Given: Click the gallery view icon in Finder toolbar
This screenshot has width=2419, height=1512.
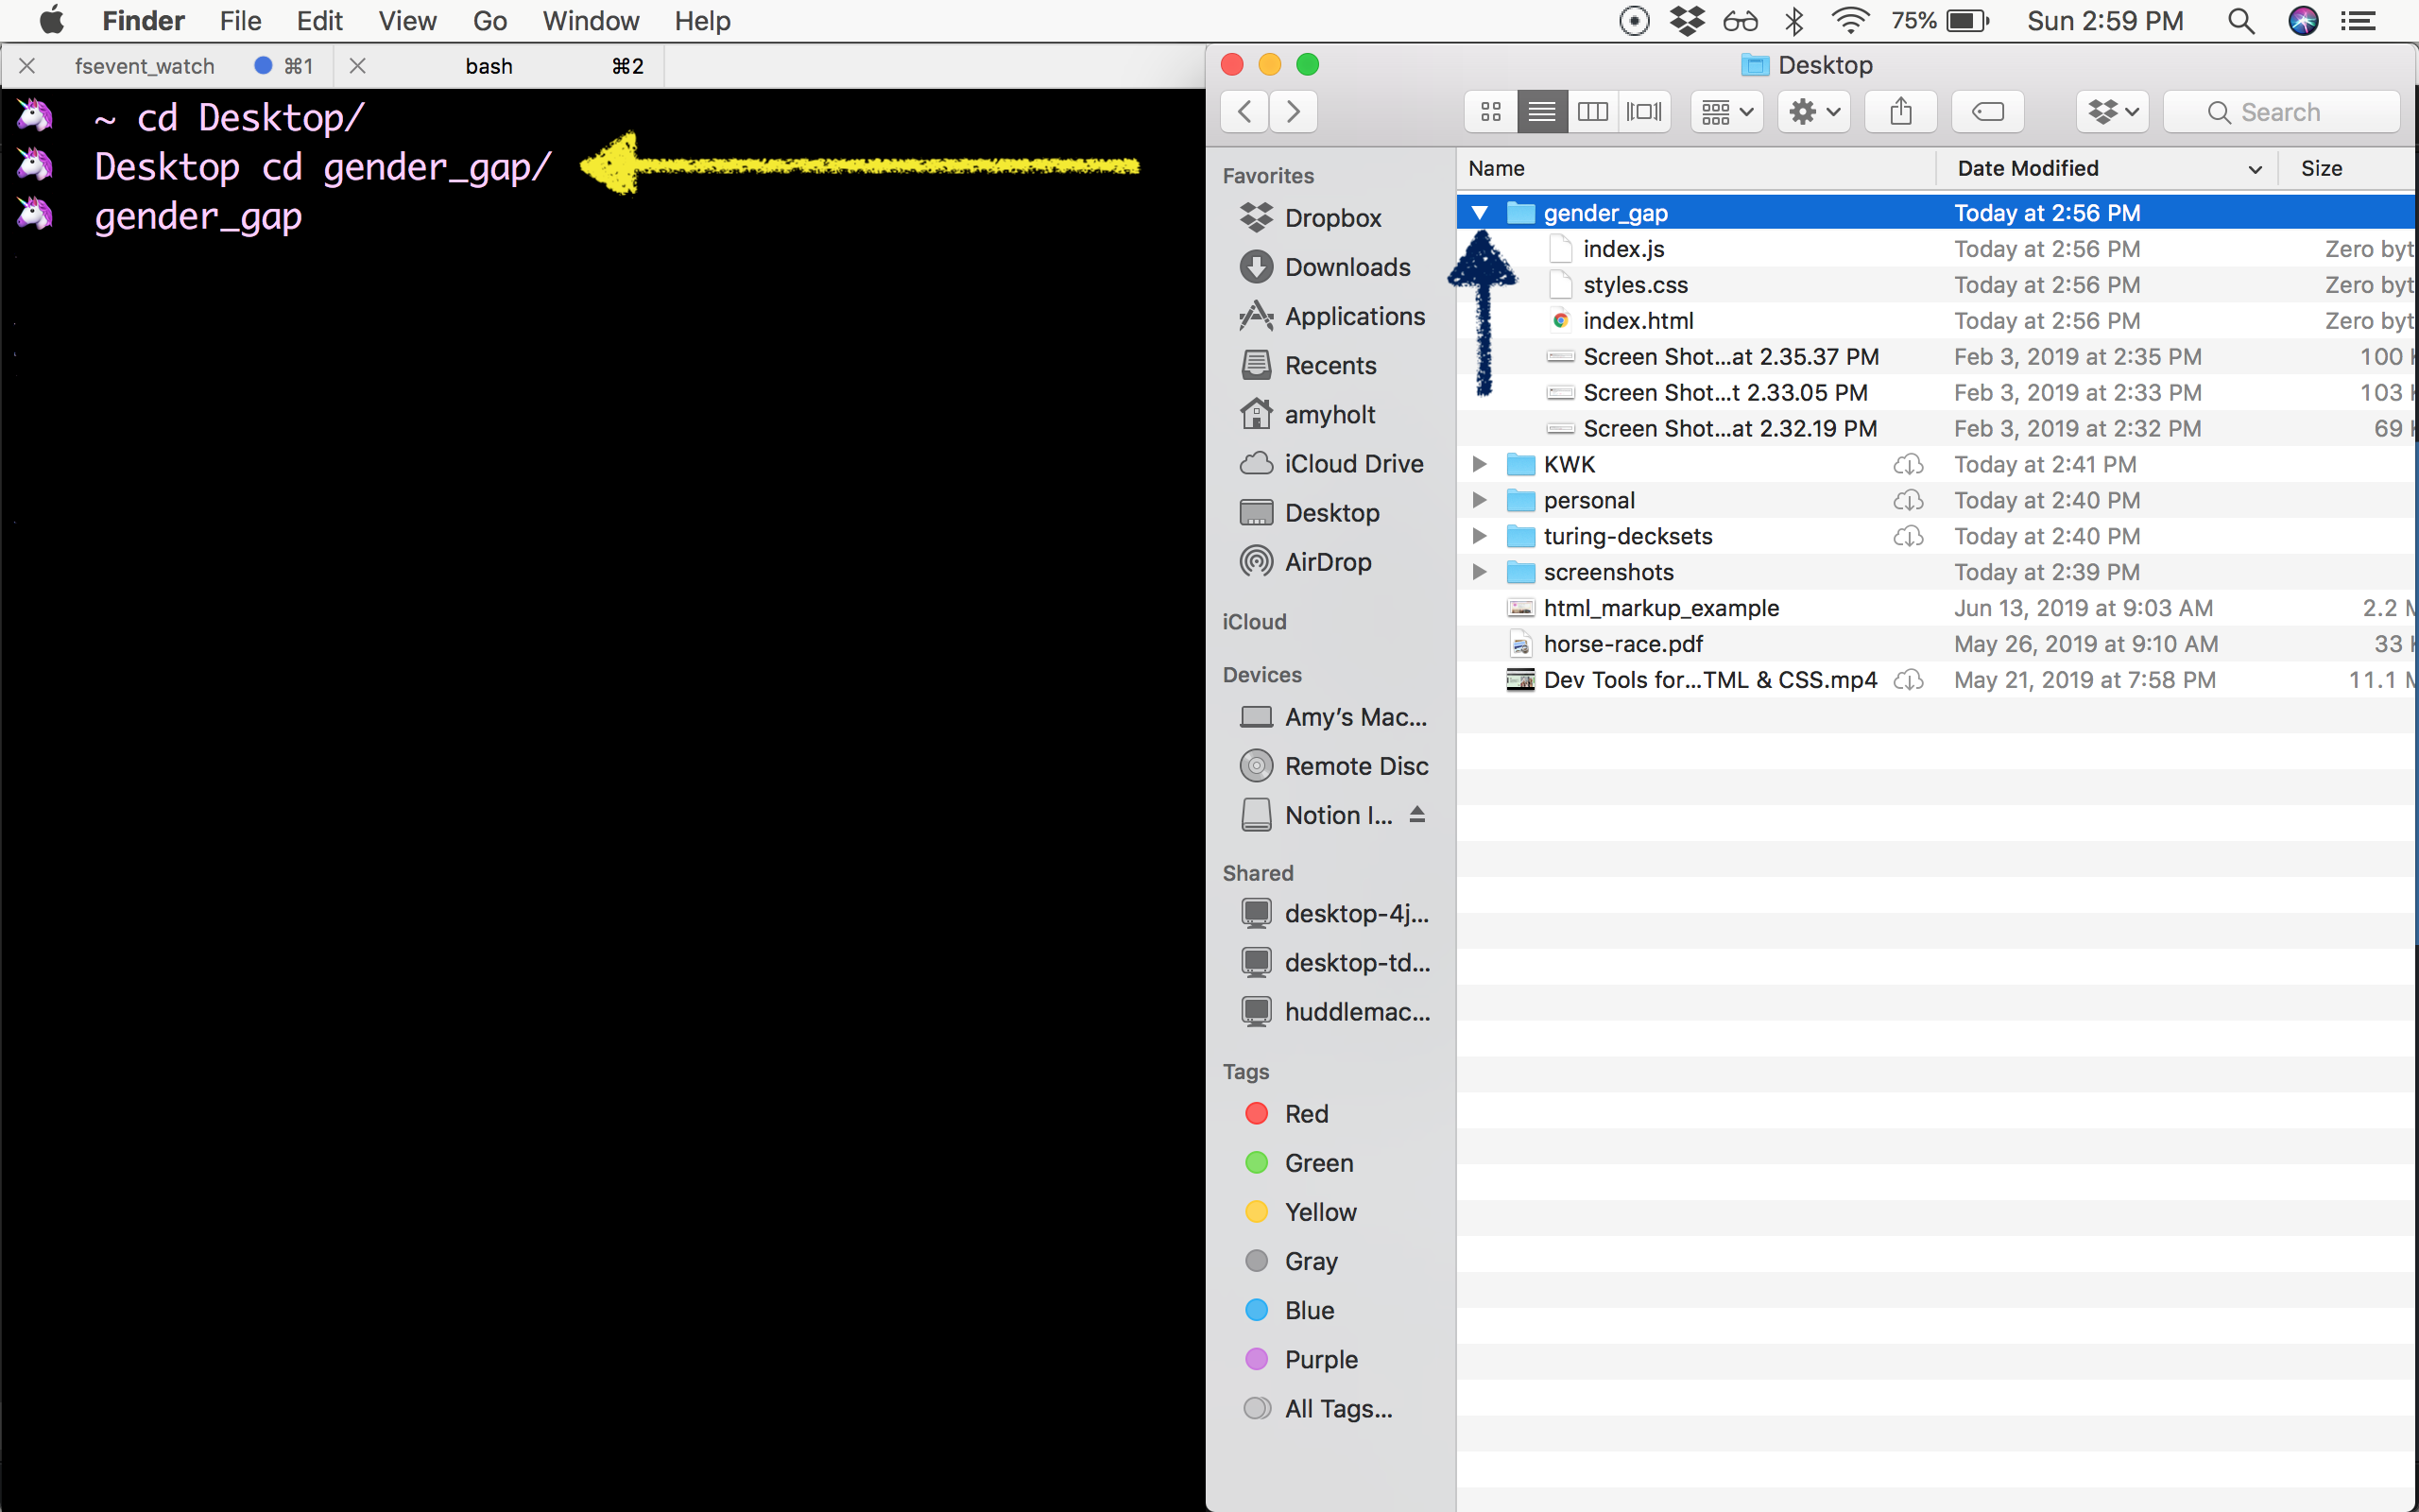Looking at the screenshot, I should tap(1642, 112).
